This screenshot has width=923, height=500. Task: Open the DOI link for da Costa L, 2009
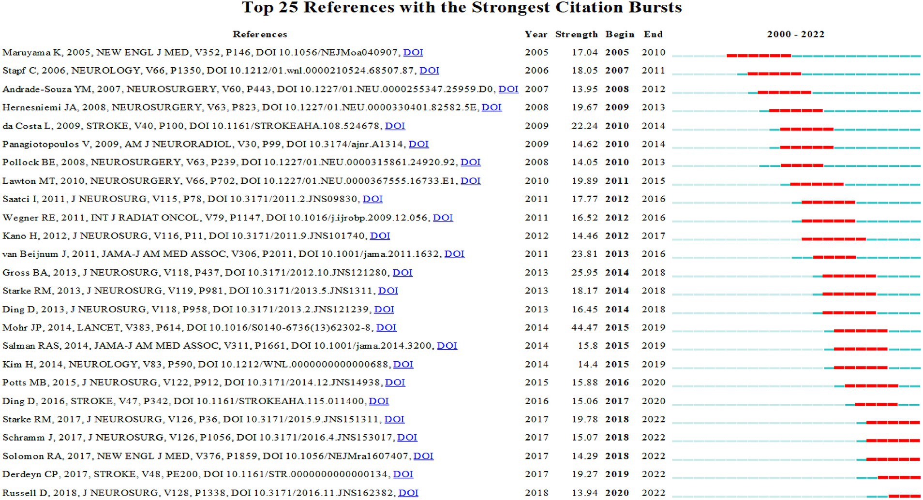click(x=395, y=126)
